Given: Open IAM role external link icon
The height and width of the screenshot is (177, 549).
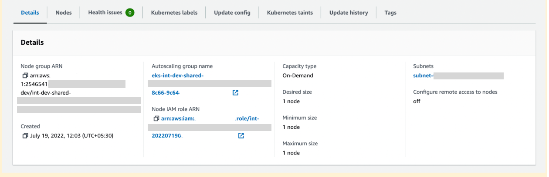Looking at the screenshot, I should tap(241, 136).
